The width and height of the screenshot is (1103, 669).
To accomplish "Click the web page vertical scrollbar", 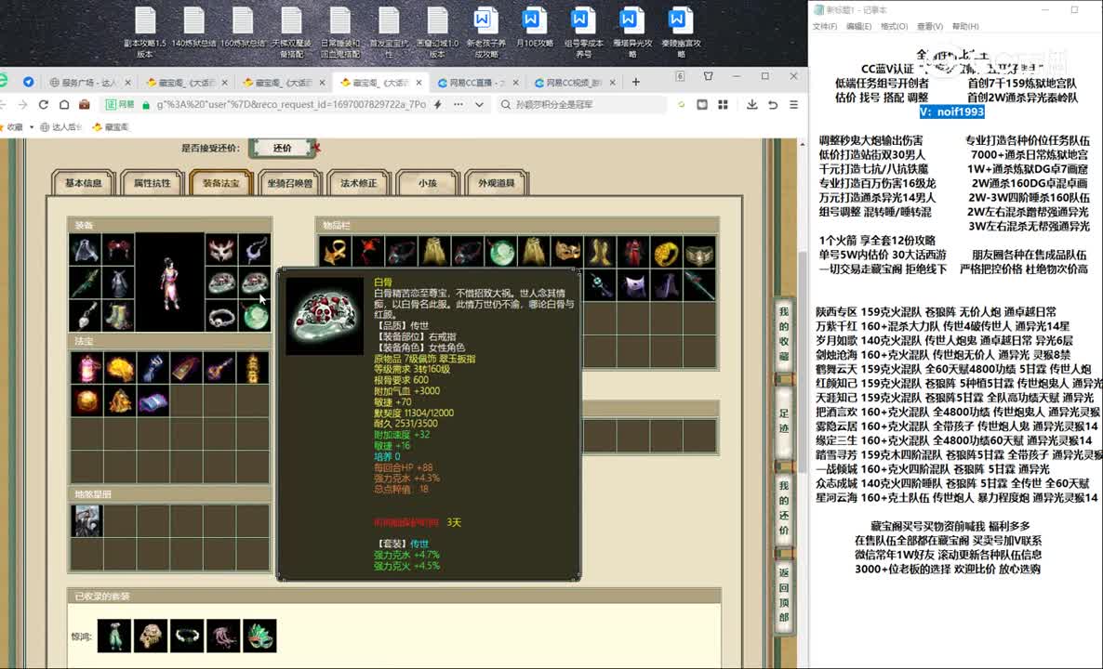I will click(x=803, y=361).
